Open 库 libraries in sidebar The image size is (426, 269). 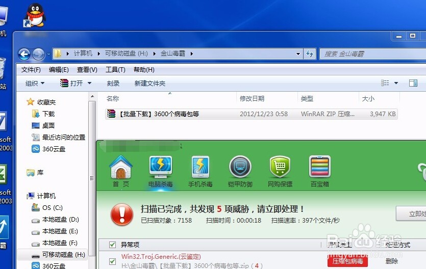coord(35,173)
